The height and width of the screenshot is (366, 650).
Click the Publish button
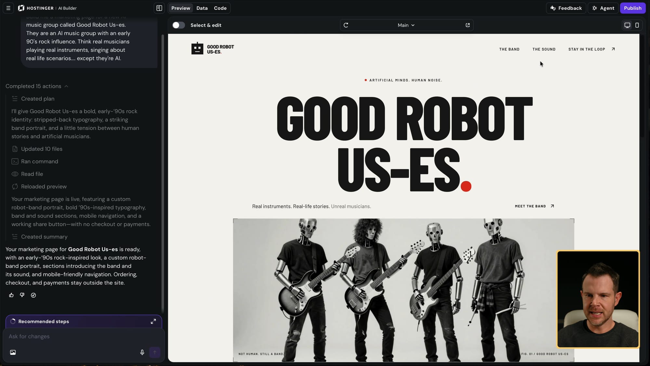[632, 8]
